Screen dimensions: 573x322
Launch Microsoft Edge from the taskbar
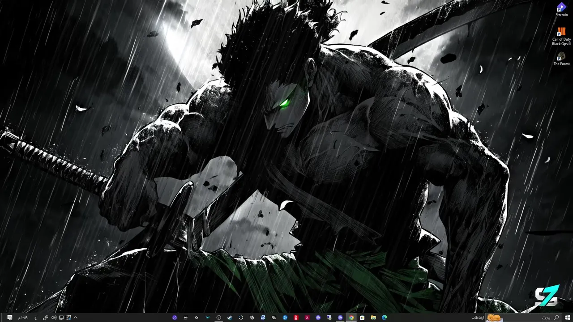[384, 318]
